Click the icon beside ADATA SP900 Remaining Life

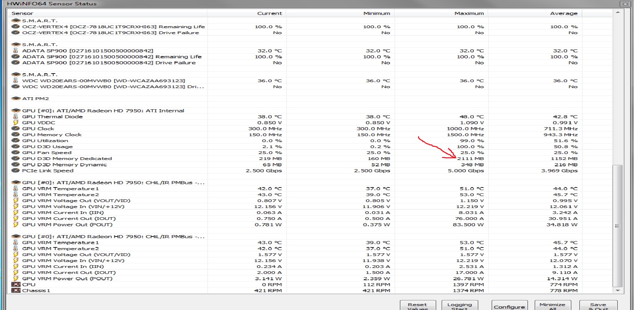[15, 57]
